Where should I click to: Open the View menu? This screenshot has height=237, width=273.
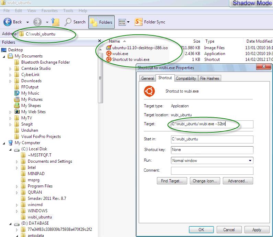point(32,11)
